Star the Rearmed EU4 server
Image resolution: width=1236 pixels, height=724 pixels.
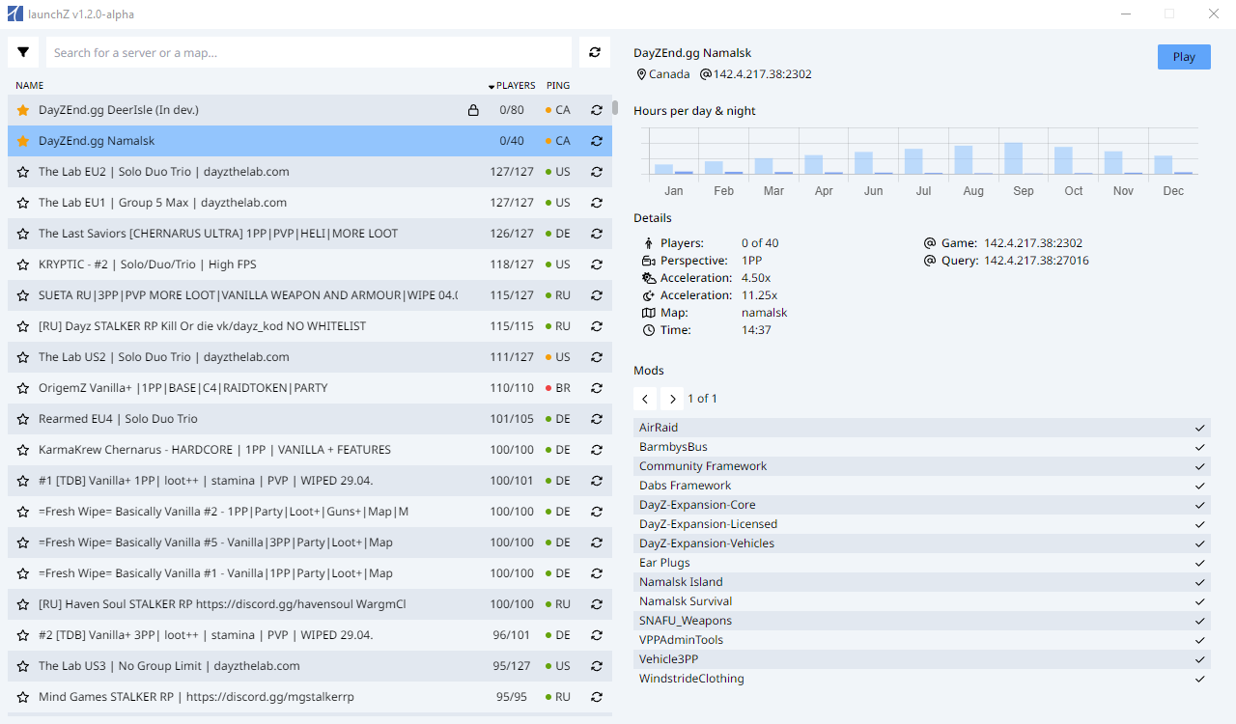point(23,419)
